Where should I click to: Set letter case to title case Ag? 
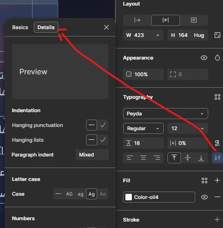(92, 194)
